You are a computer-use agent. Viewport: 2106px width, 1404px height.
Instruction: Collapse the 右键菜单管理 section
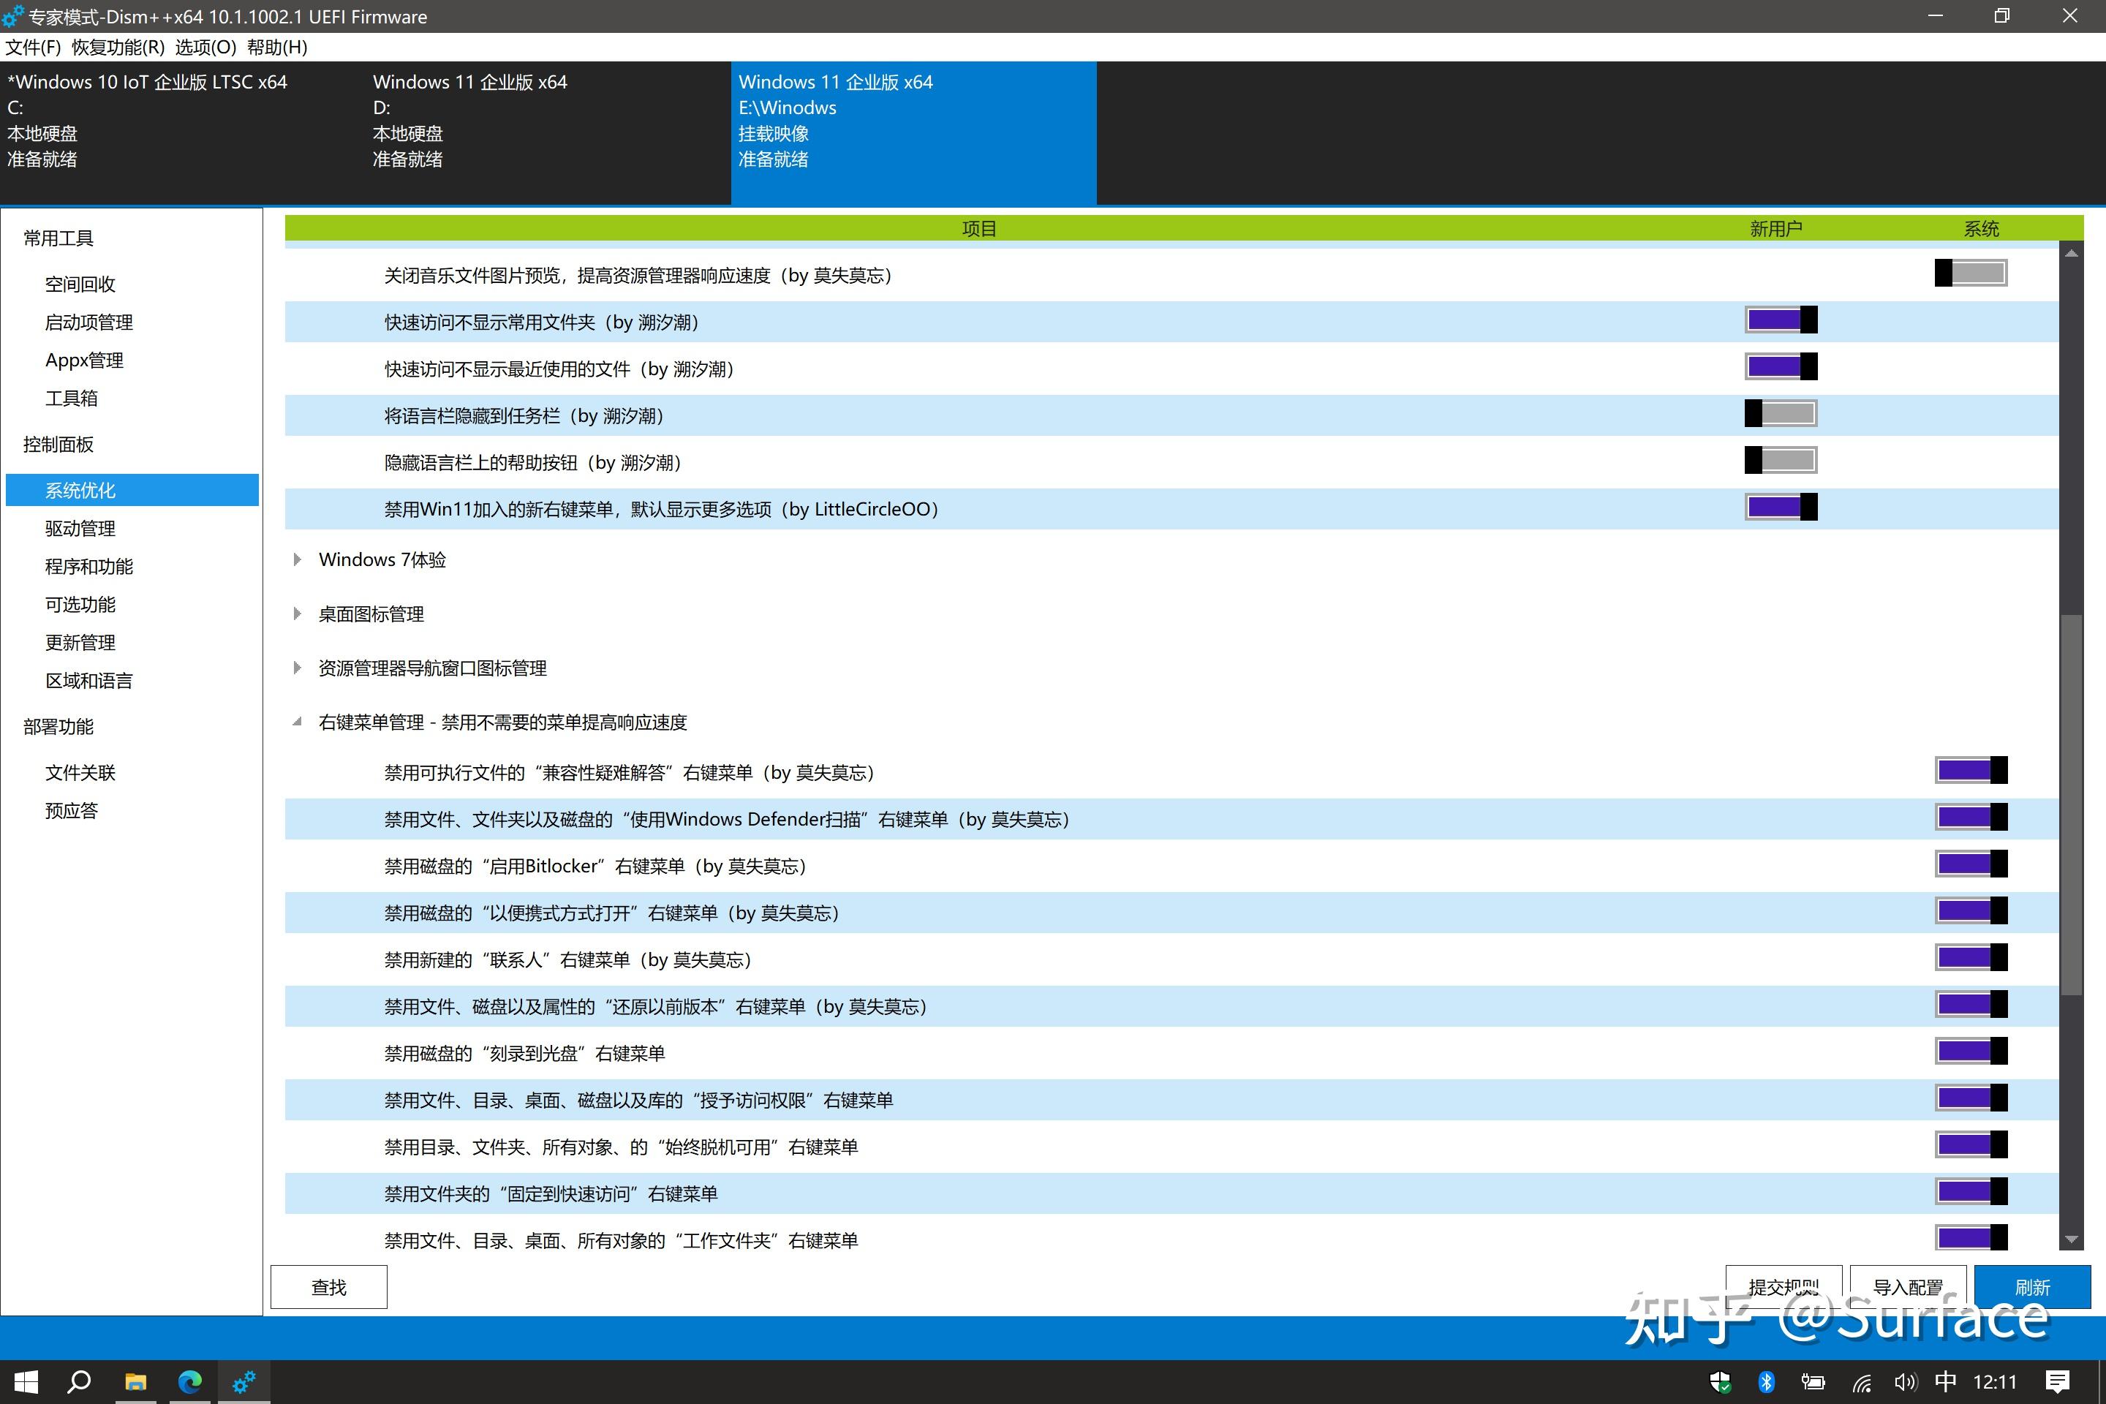click(298, 722)
